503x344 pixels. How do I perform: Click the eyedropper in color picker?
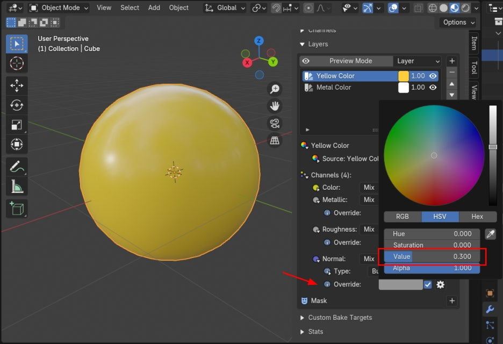click(490, 234)
